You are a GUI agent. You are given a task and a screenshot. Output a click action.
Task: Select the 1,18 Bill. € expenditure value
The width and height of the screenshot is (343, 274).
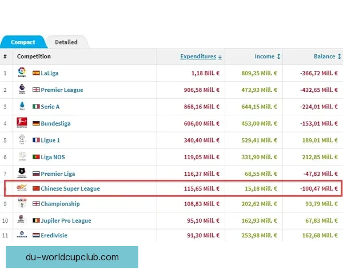205,73
